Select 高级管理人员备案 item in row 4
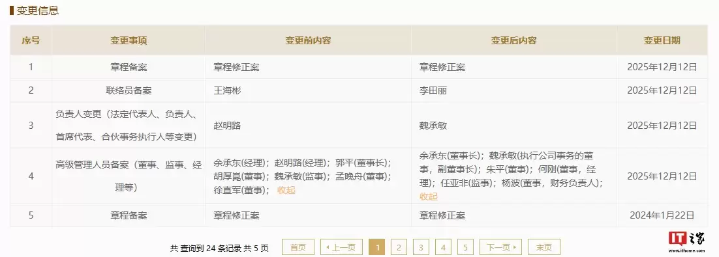 129,176
